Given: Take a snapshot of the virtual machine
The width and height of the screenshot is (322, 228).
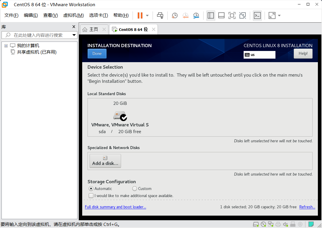Looking at the screenshot, I should 175,15.
